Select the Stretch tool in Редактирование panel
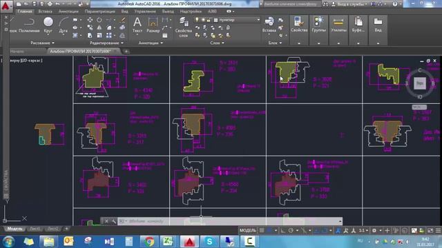Viewport: 442px width, 248px height. coord(90,35)
